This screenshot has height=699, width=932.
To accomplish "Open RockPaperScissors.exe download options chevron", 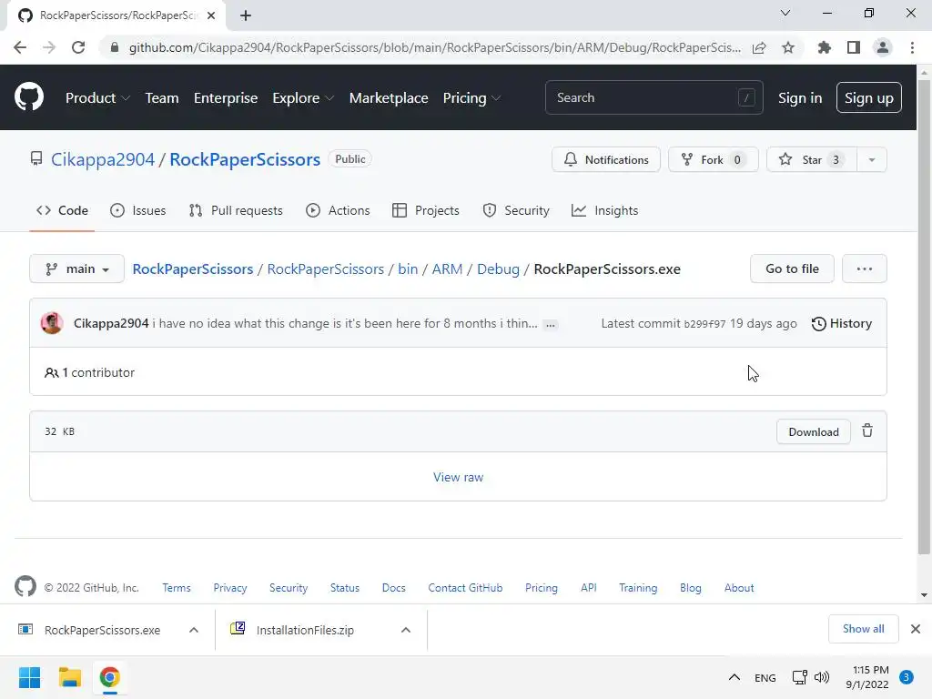I will [194, 630].
